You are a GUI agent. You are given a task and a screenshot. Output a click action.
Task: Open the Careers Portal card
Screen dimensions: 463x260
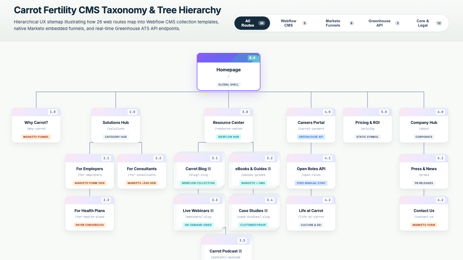click(x=311, y=125)
